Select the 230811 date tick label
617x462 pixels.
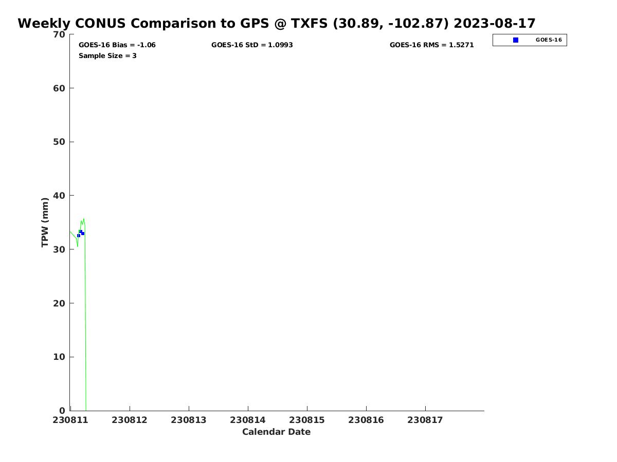pyautogui.click(x=70, y=420)
